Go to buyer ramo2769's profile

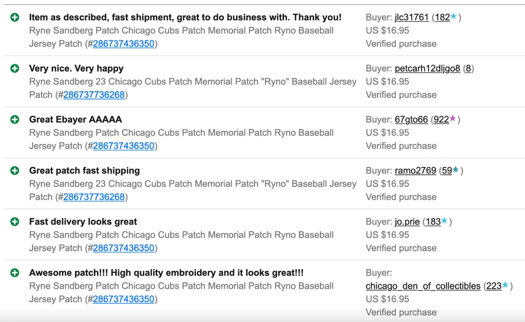(x=415, y=171)
